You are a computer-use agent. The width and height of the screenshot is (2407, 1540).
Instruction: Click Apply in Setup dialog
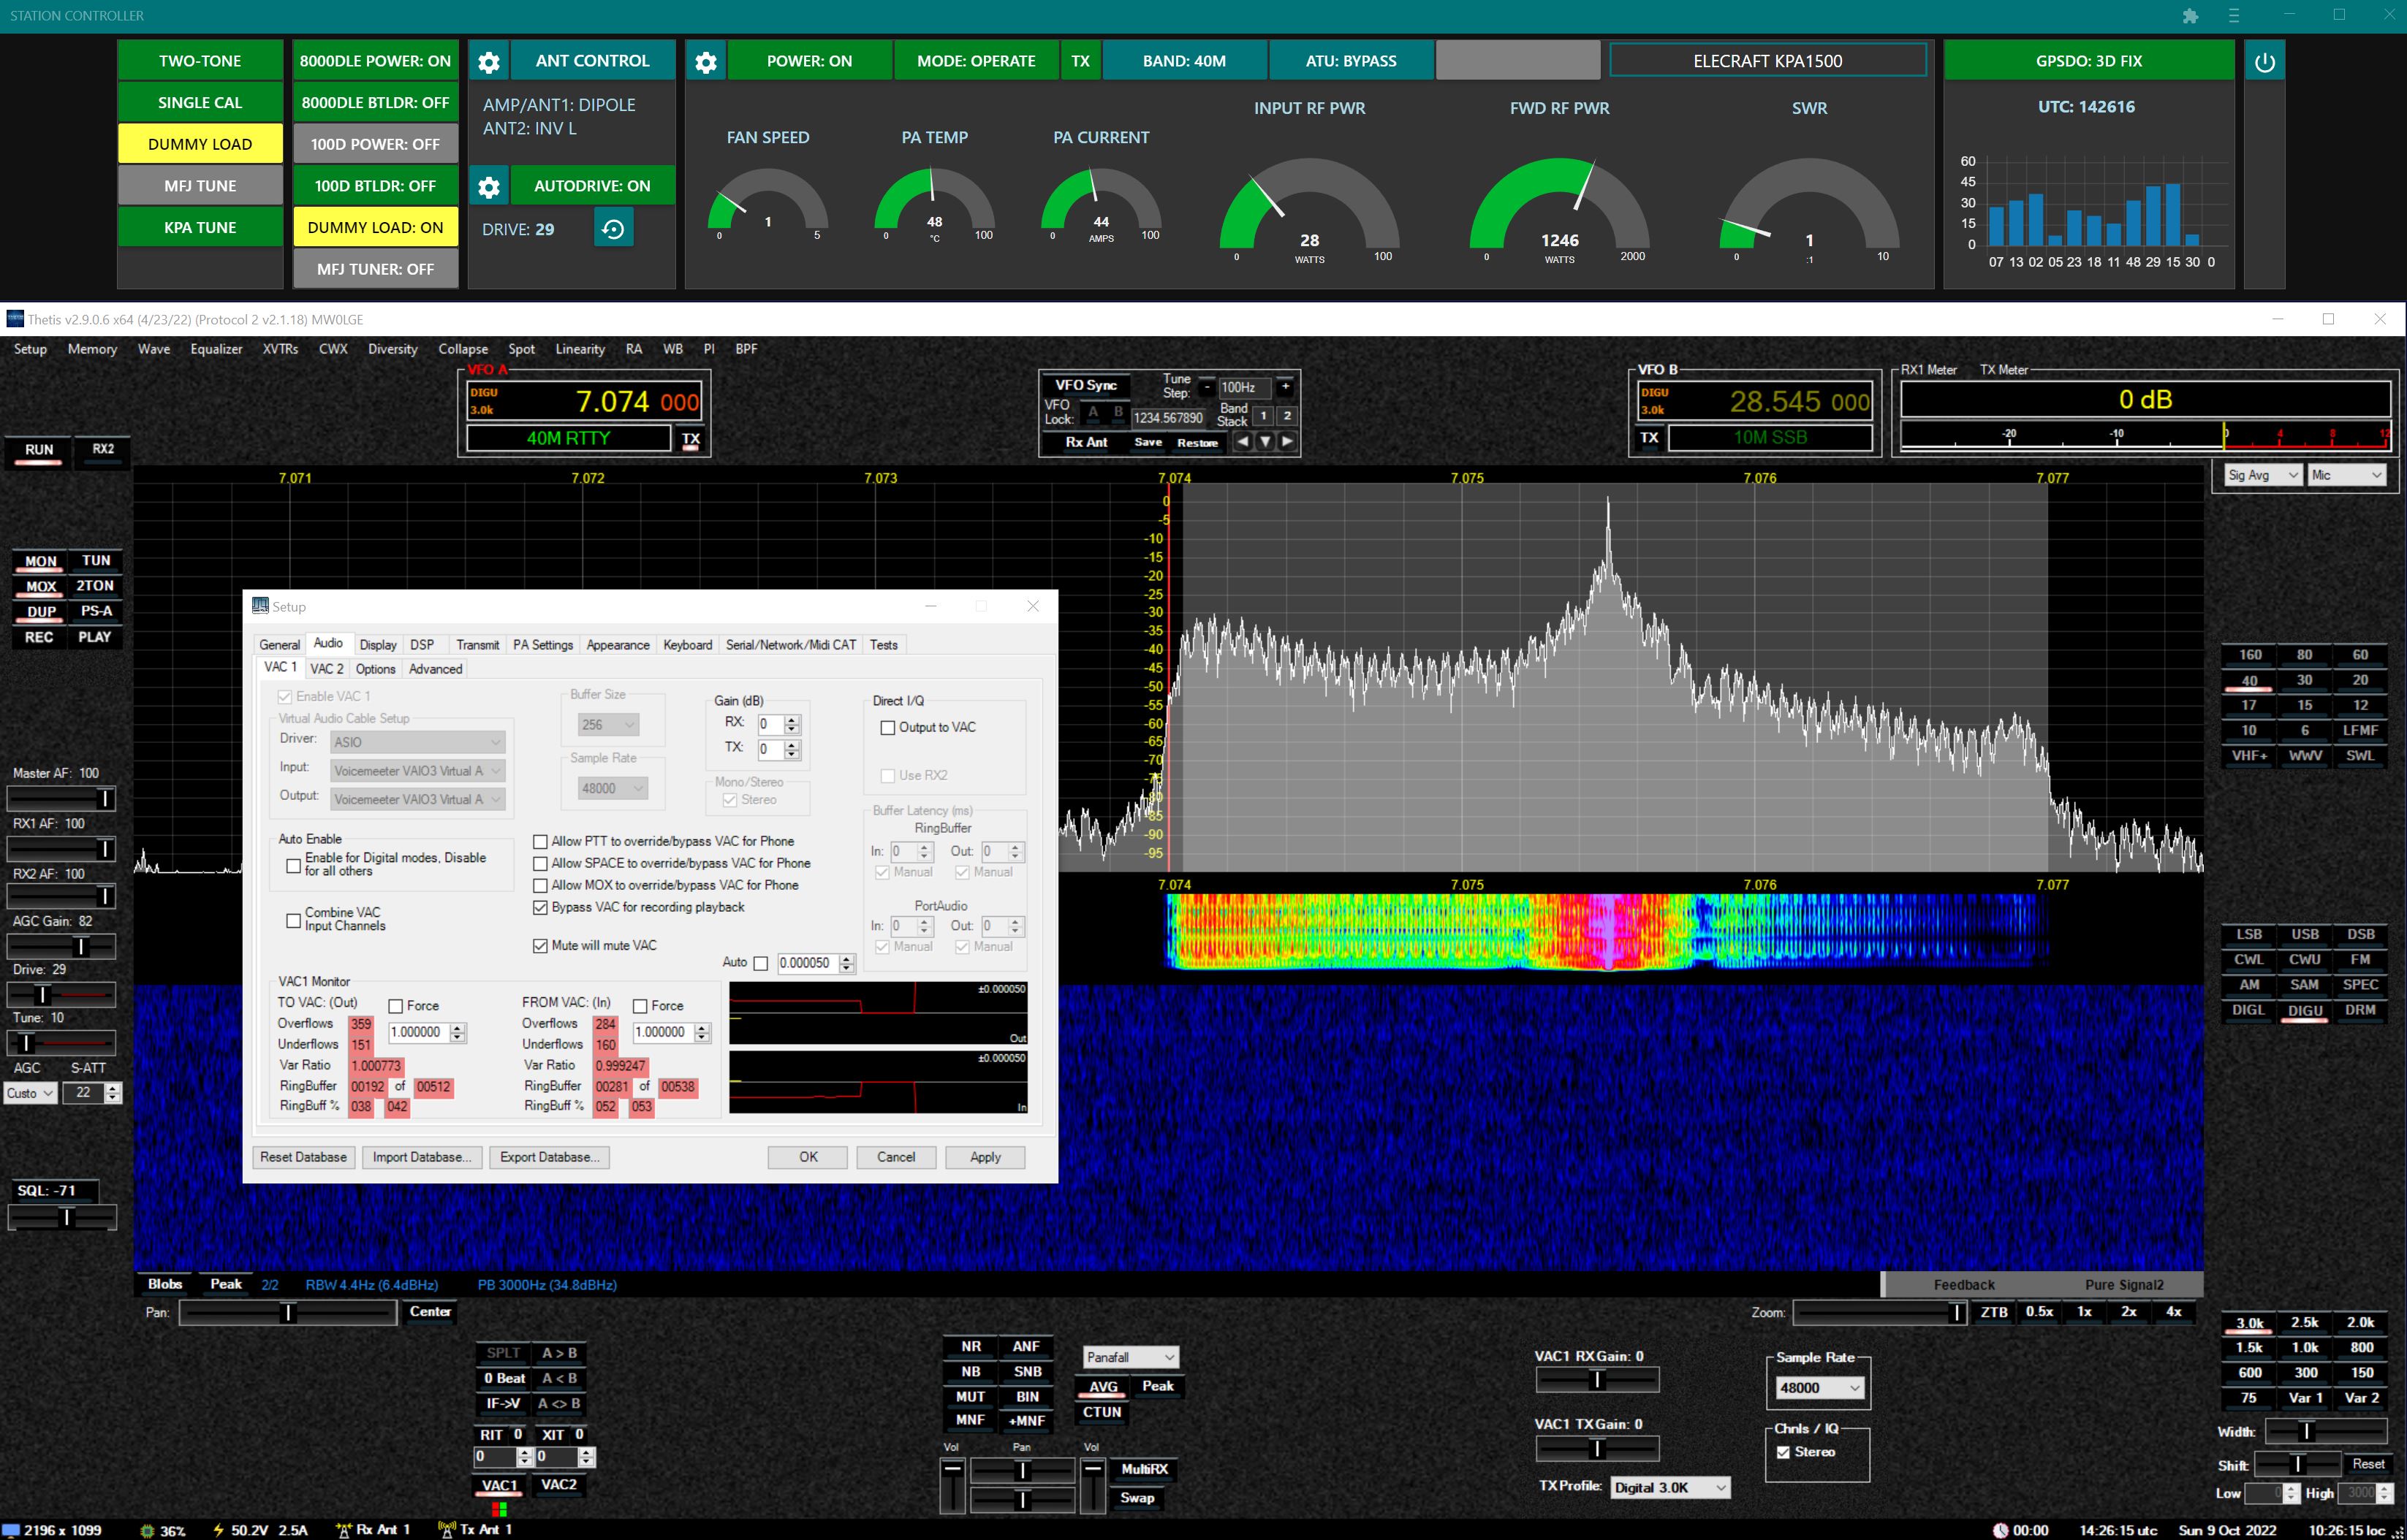(x=985, y=1157)
